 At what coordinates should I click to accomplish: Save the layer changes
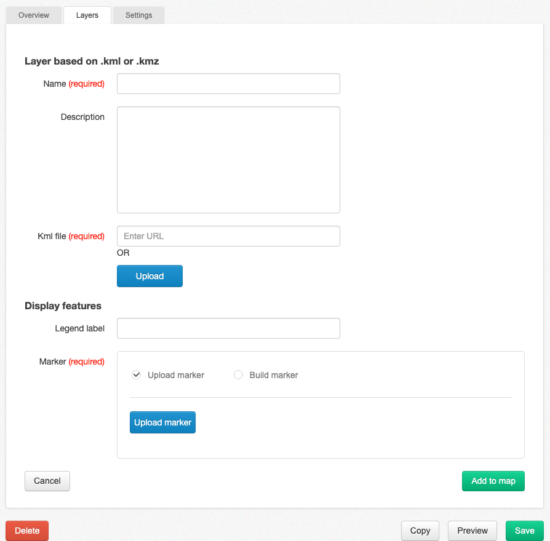524,531
